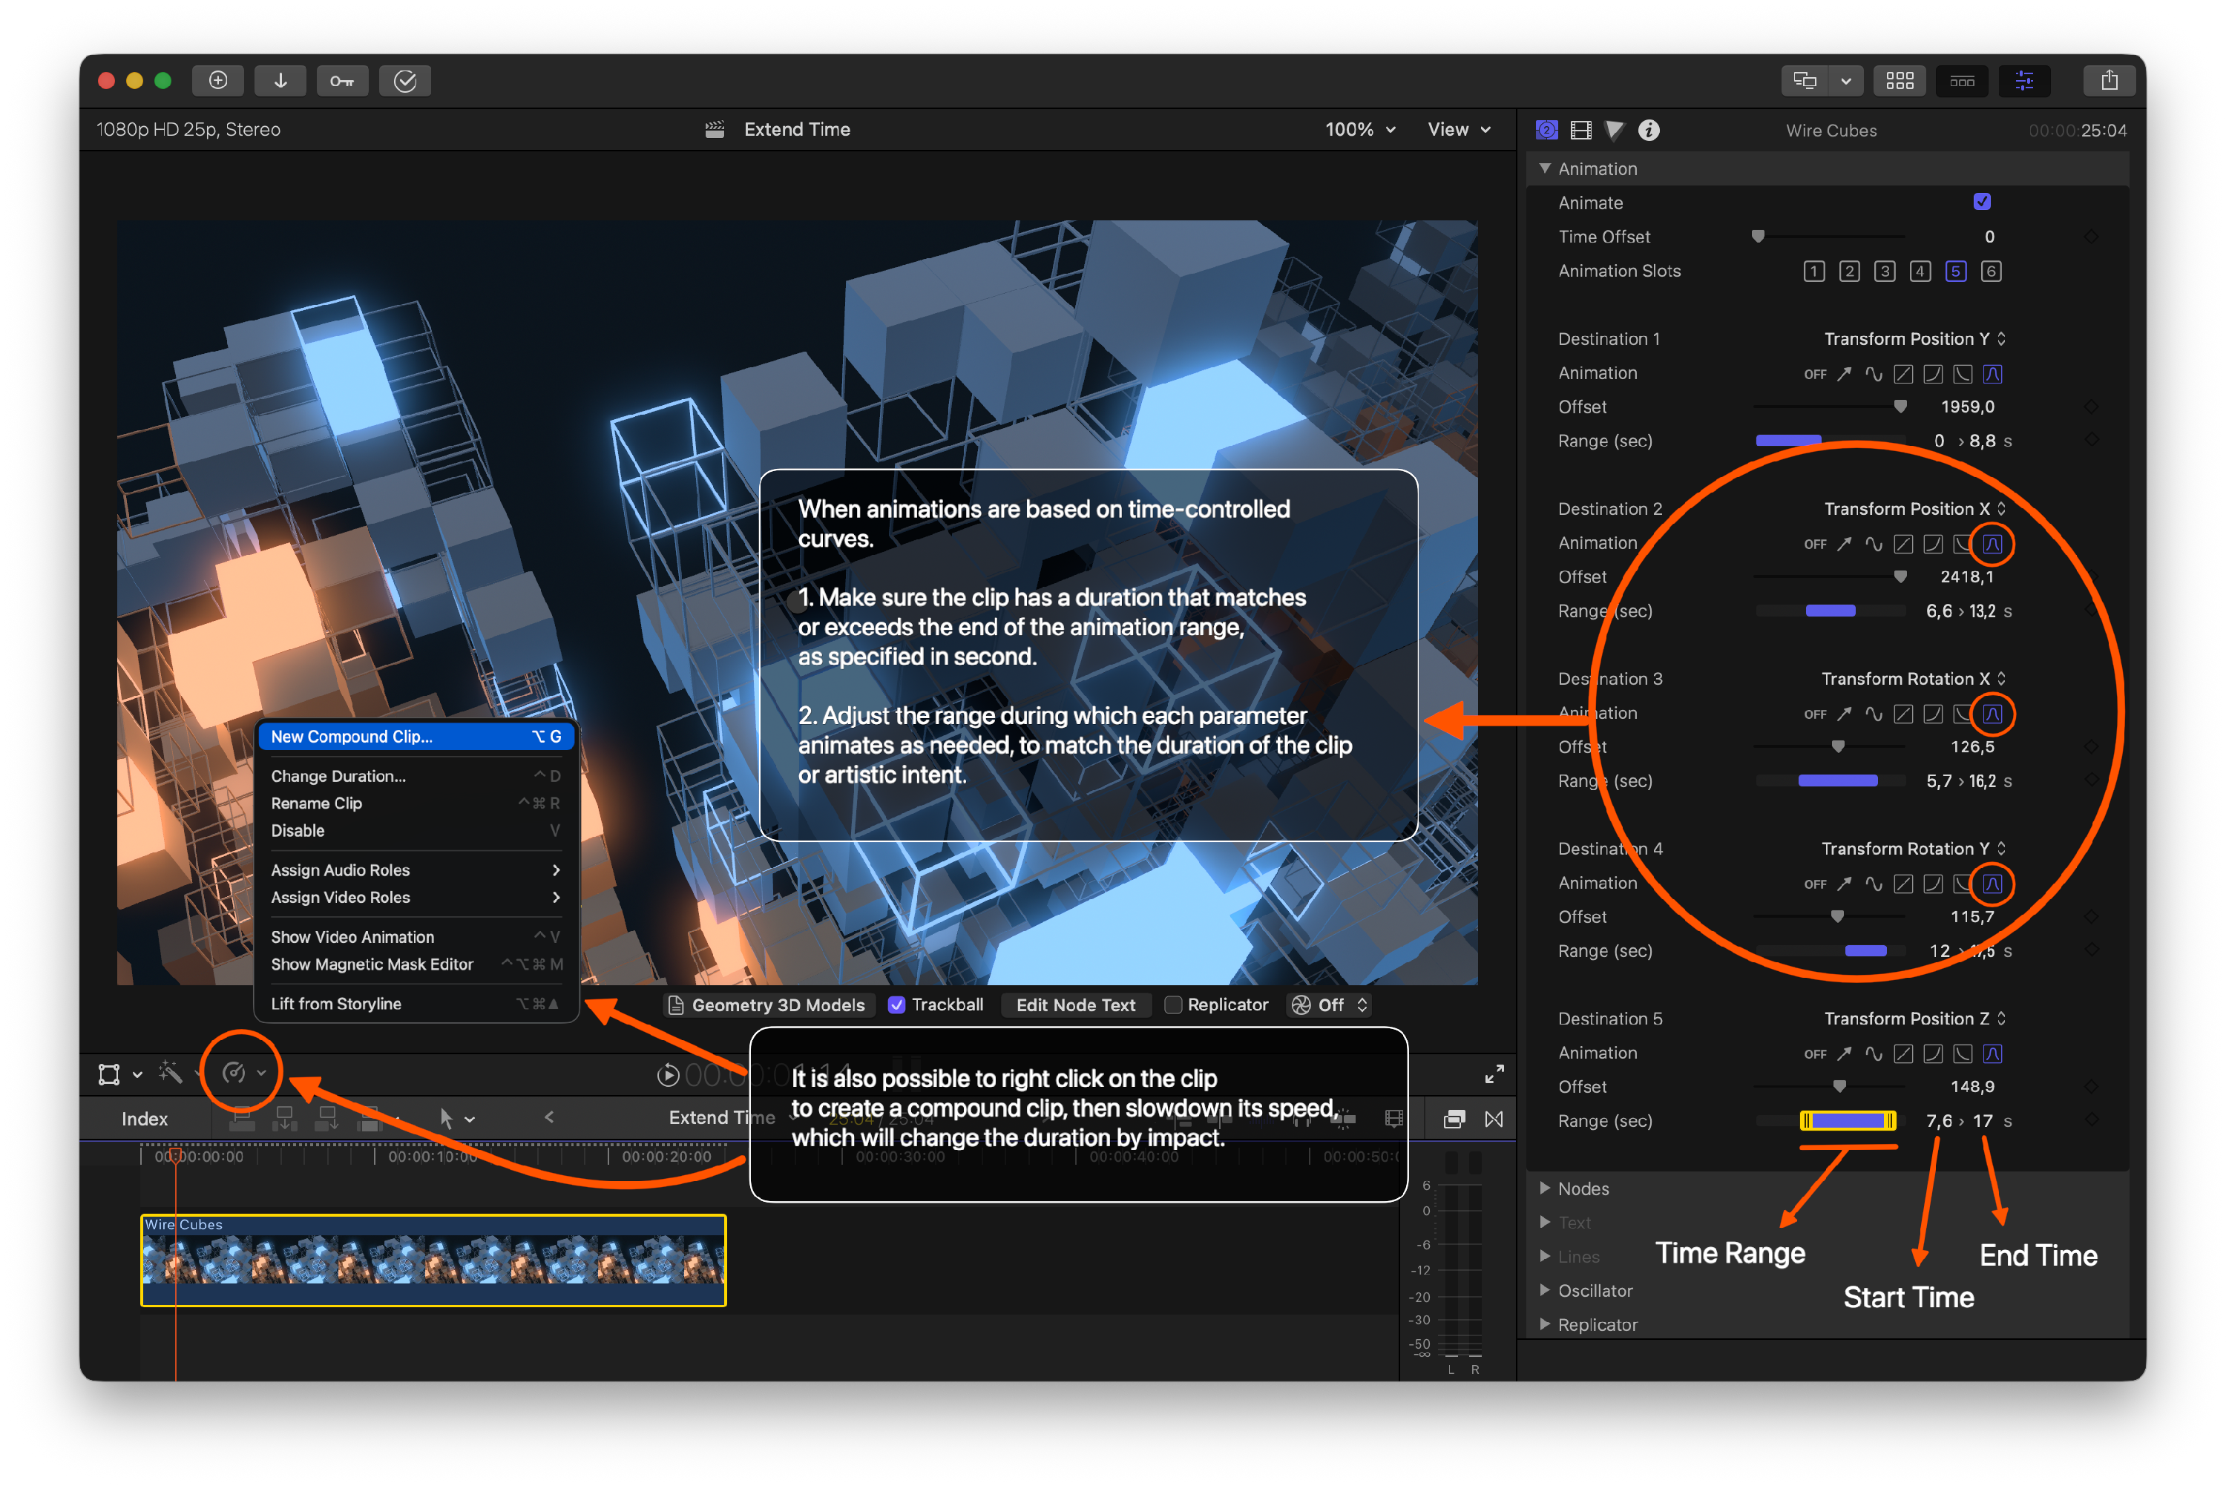2226x1486 pixels.
Task: Choose bell curve animation for Destination 5
Action: (1993, 1053)
